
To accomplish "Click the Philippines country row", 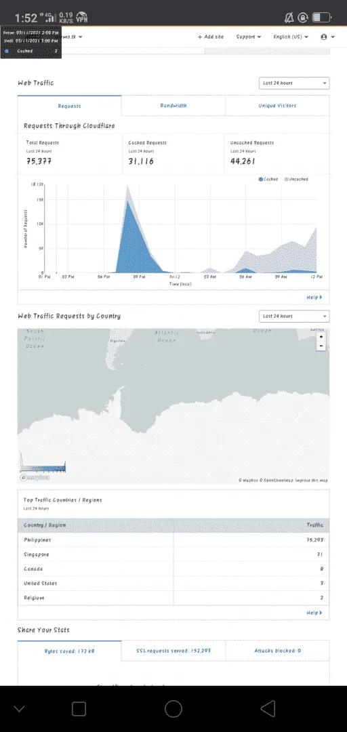I will point(173,540).
